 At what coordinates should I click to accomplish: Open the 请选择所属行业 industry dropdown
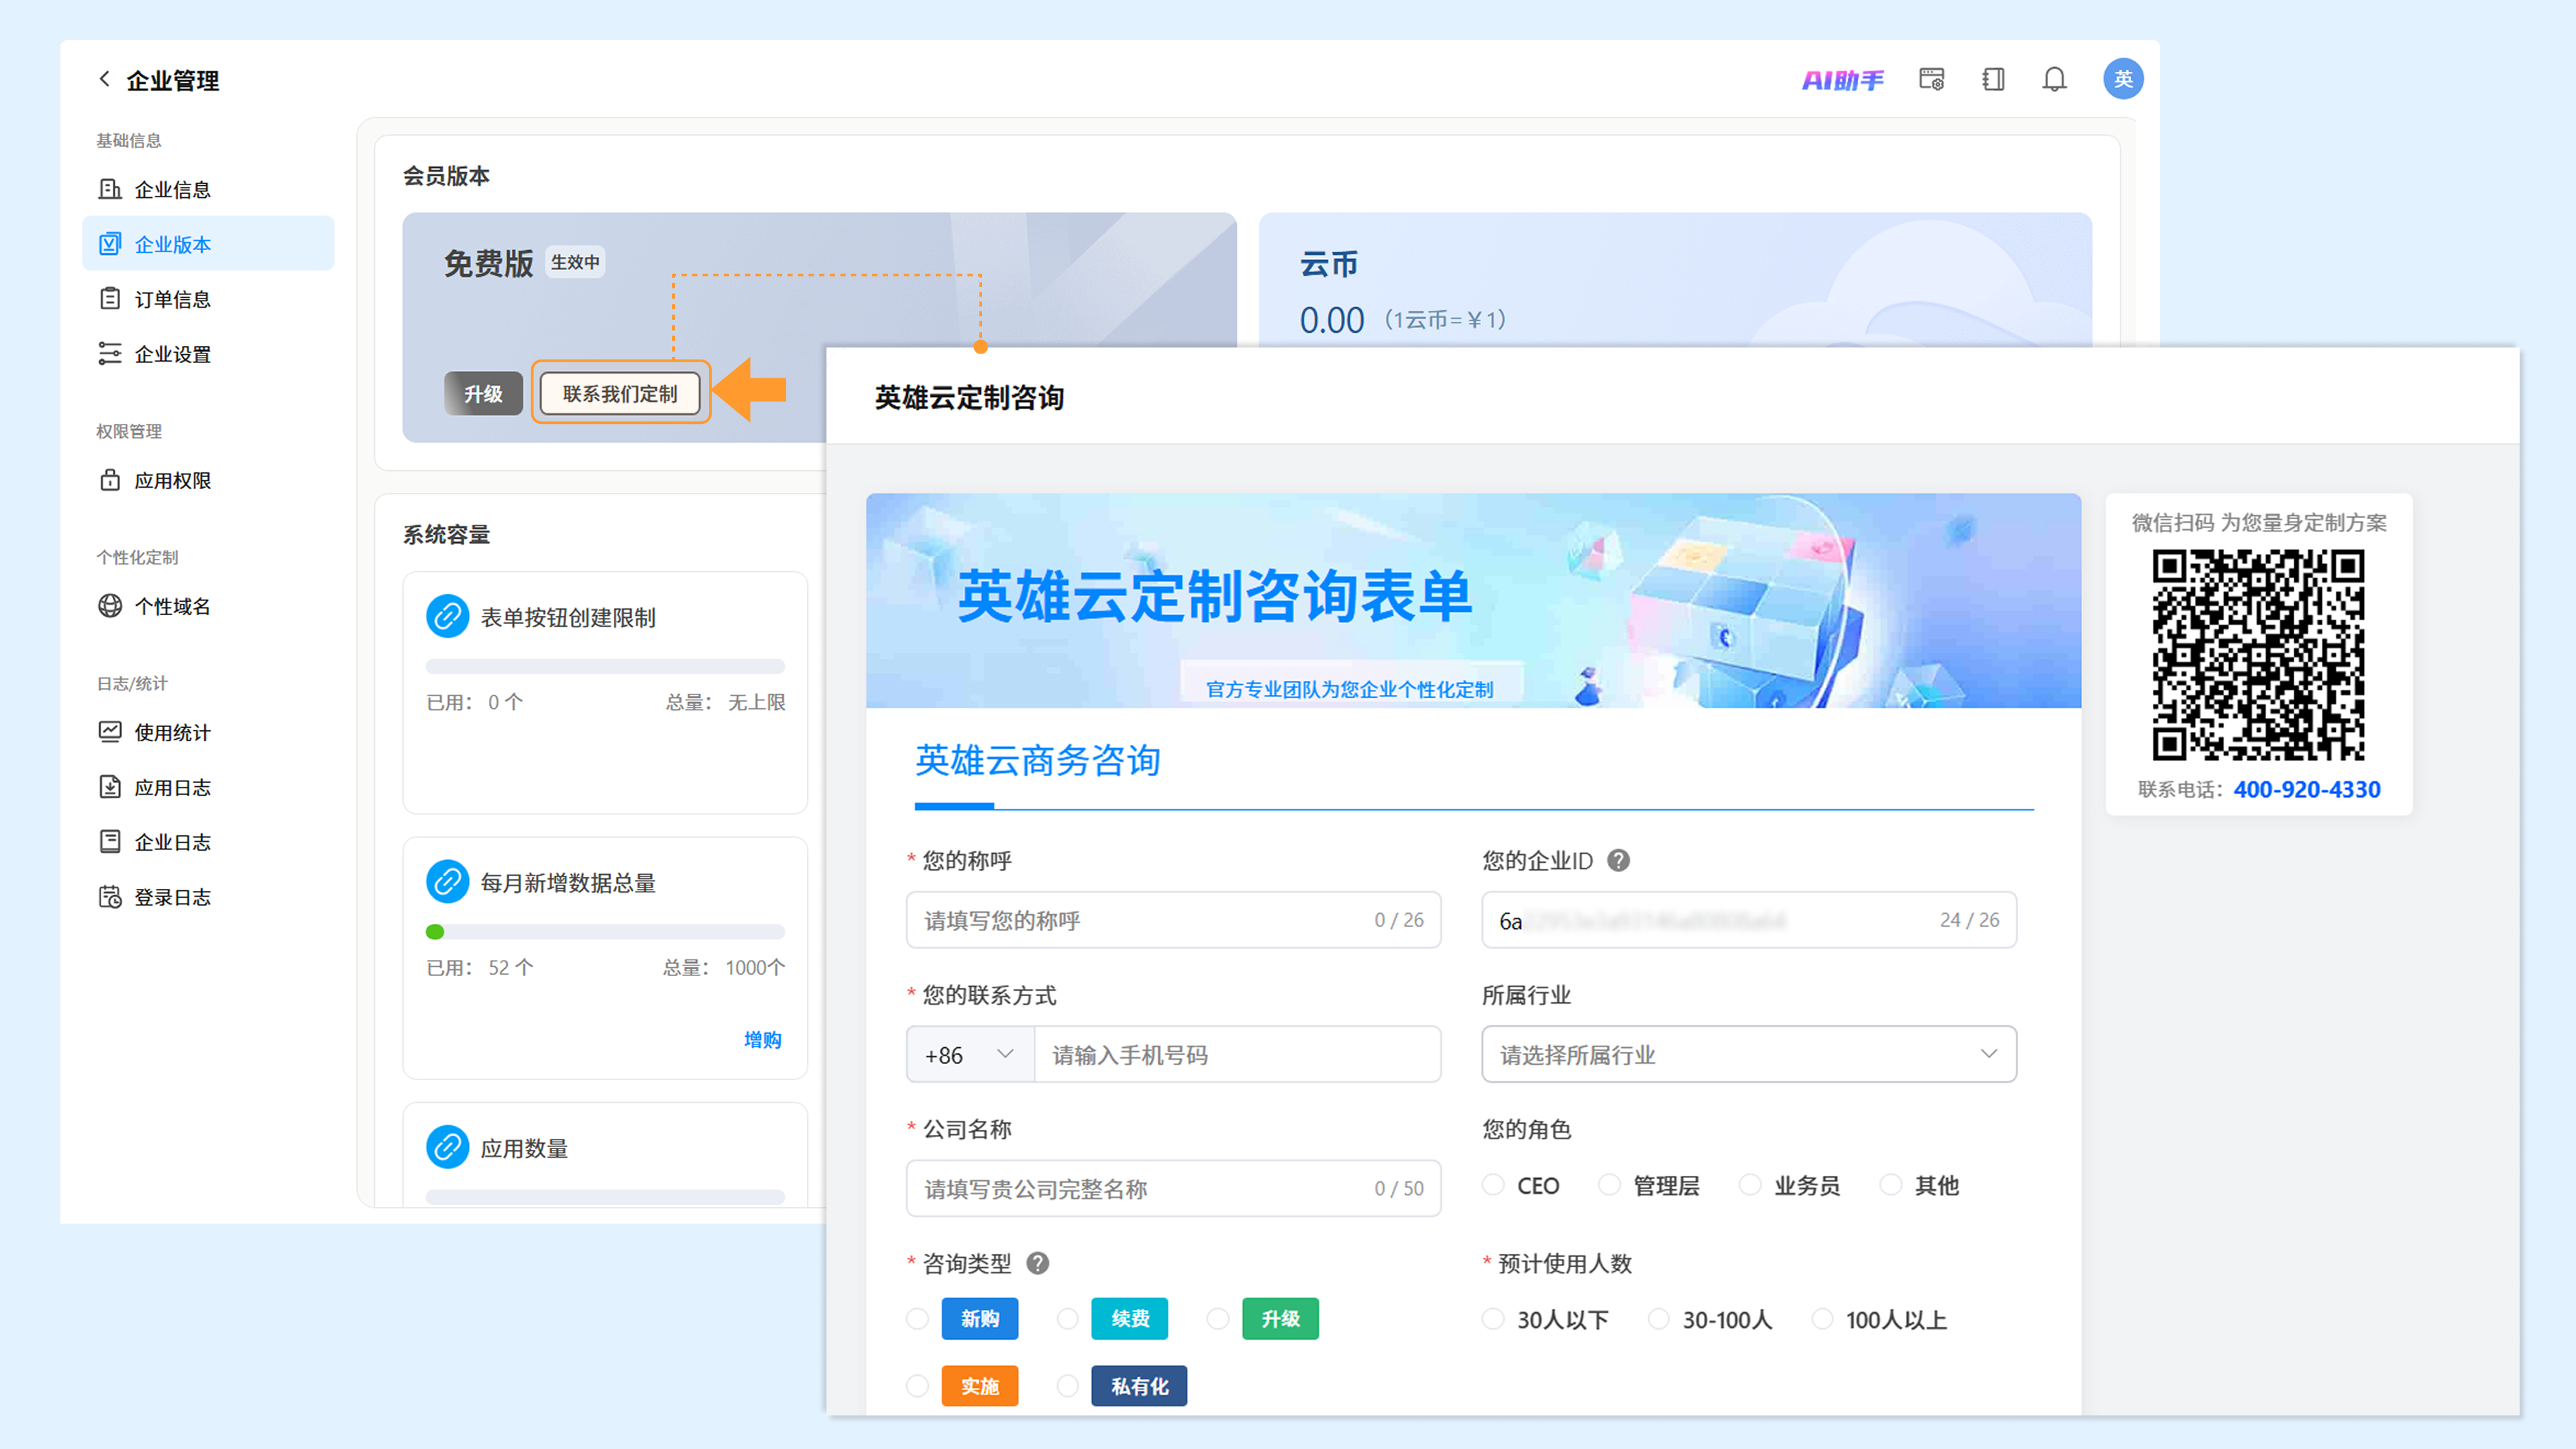click(1749, 1054)
